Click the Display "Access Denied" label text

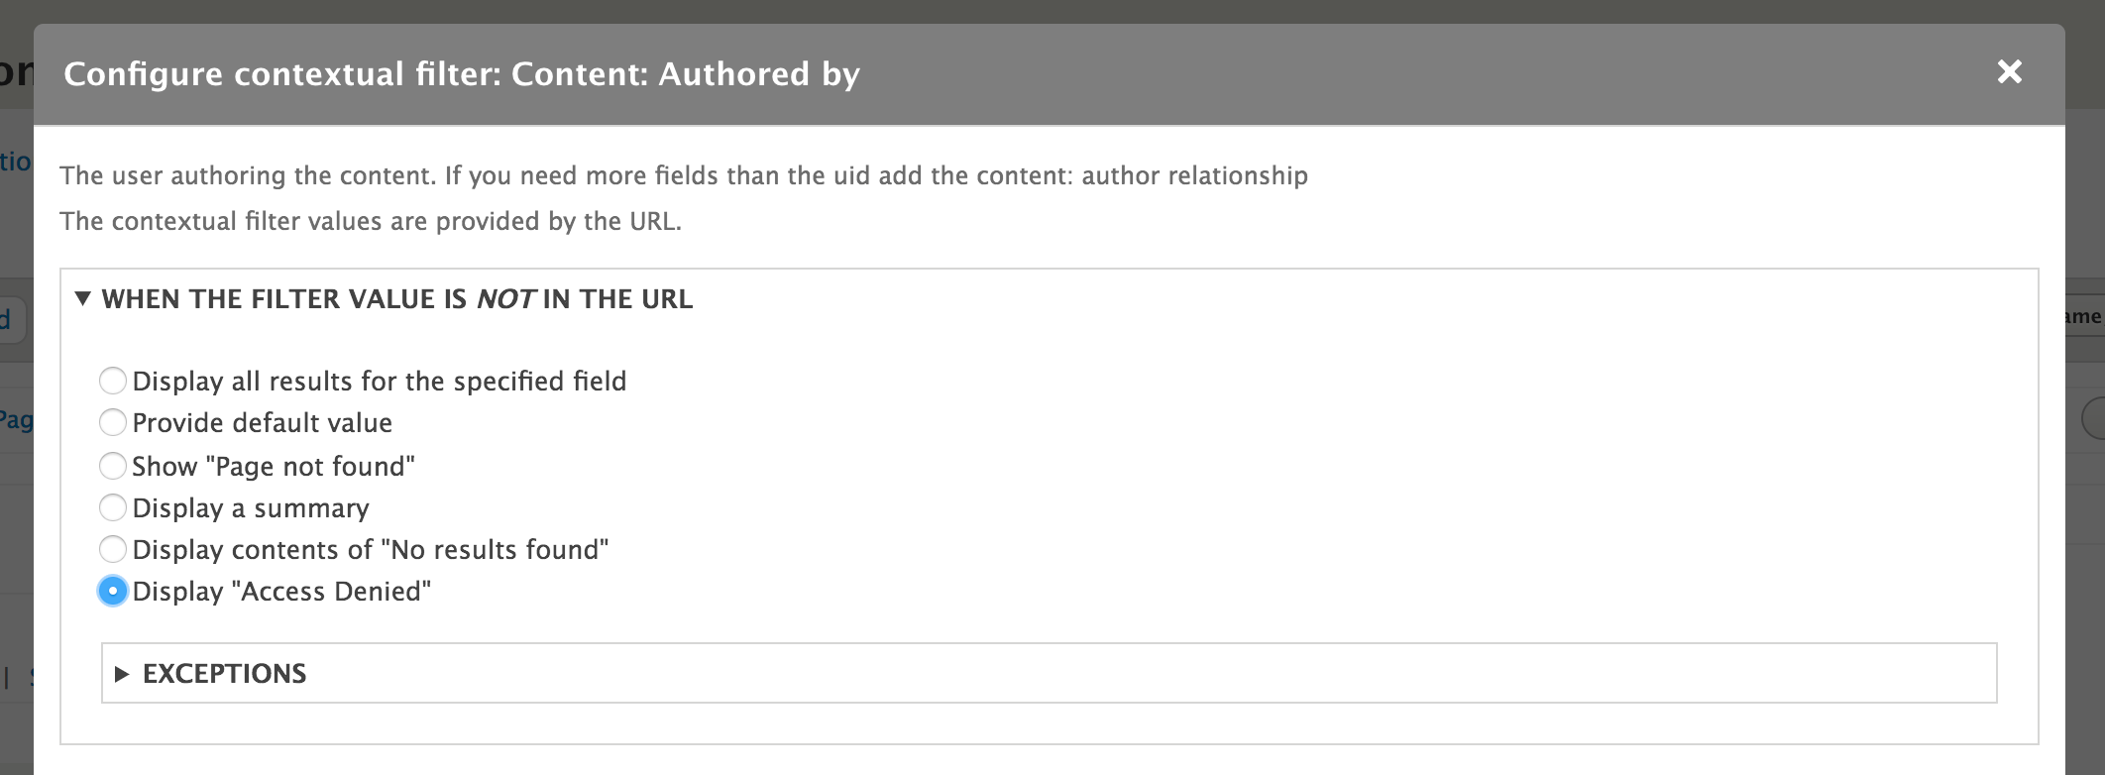click(x=281, y=592)
